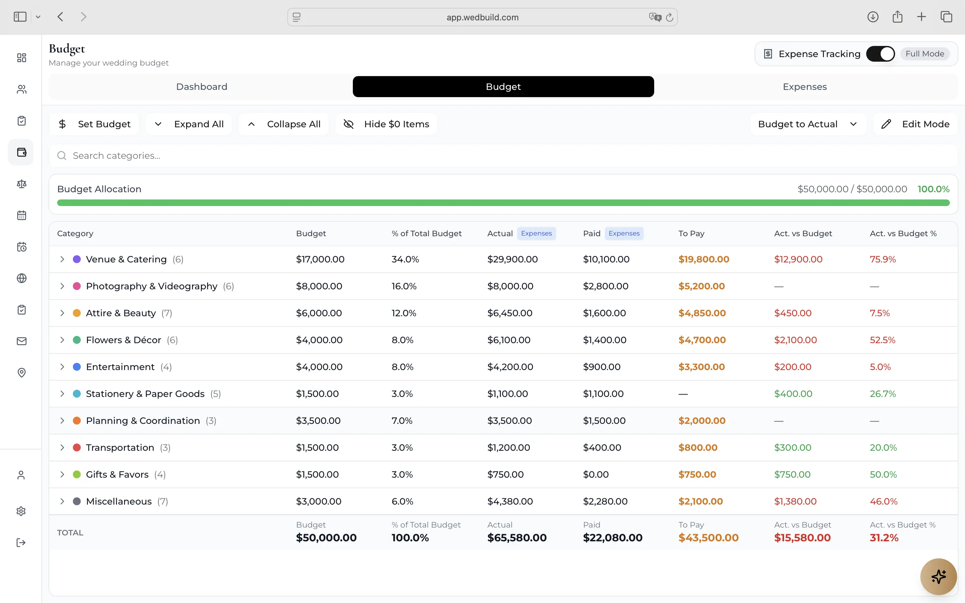Select the Budget tab
Screen dimensions: 965x603
coord(503,87)
